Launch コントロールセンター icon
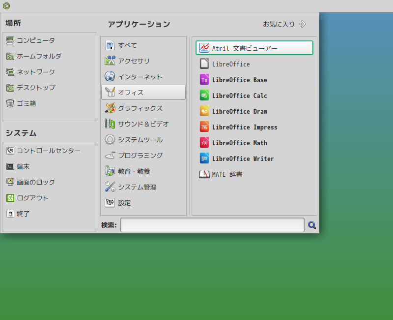 10,151
